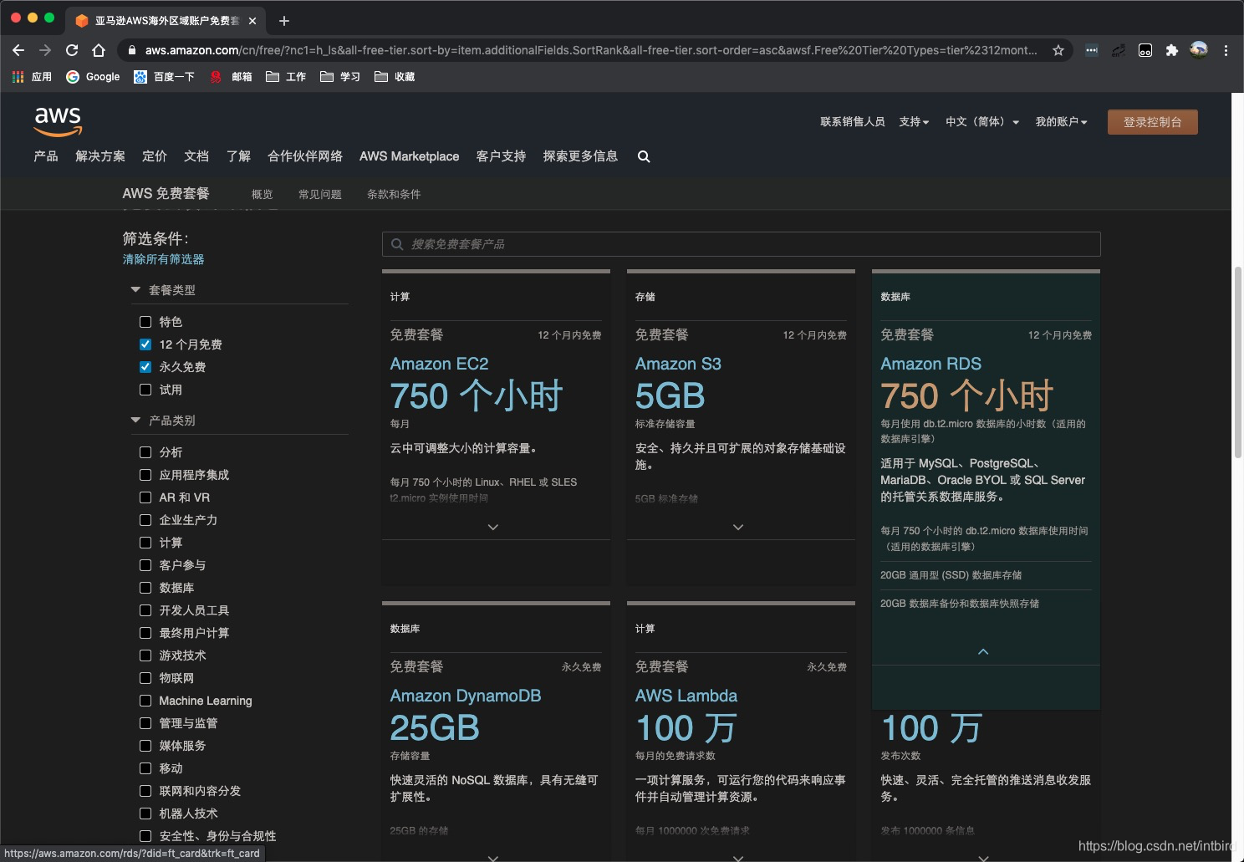Open the 邮箱 bookmark
The height and width of the screenshot is (862, 1244).
click(x=231, y=77)
